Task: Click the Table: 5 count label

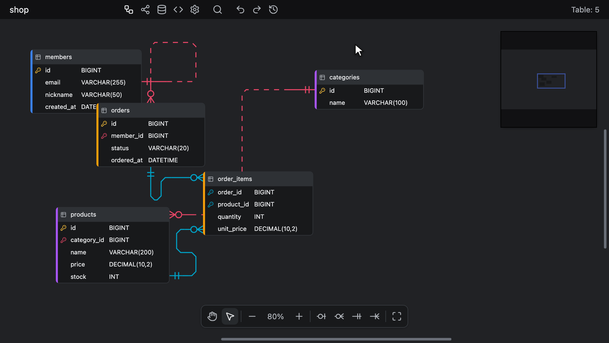Action: click(x=585, y=10)
